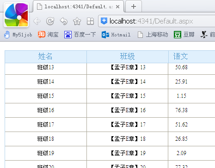Click the address bar URL field
The image size is (215, 168).
pos(156,21)
